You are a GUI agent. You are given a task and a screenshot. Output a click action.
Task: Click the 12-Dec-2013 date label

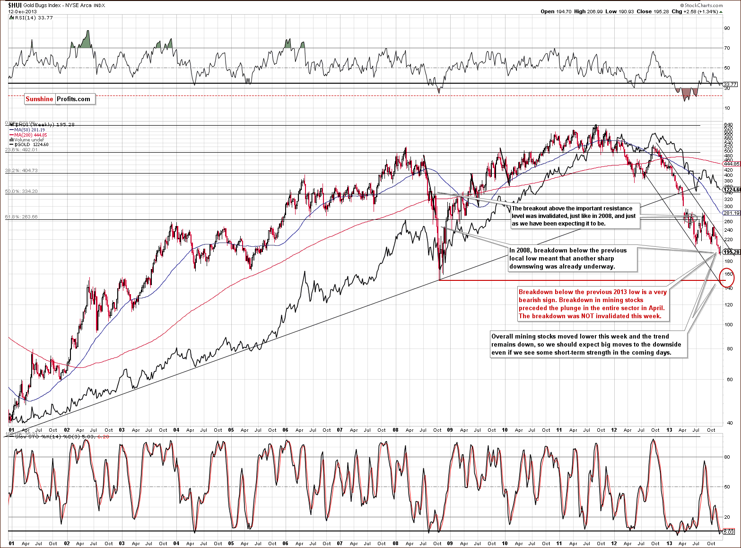point(22,11)
